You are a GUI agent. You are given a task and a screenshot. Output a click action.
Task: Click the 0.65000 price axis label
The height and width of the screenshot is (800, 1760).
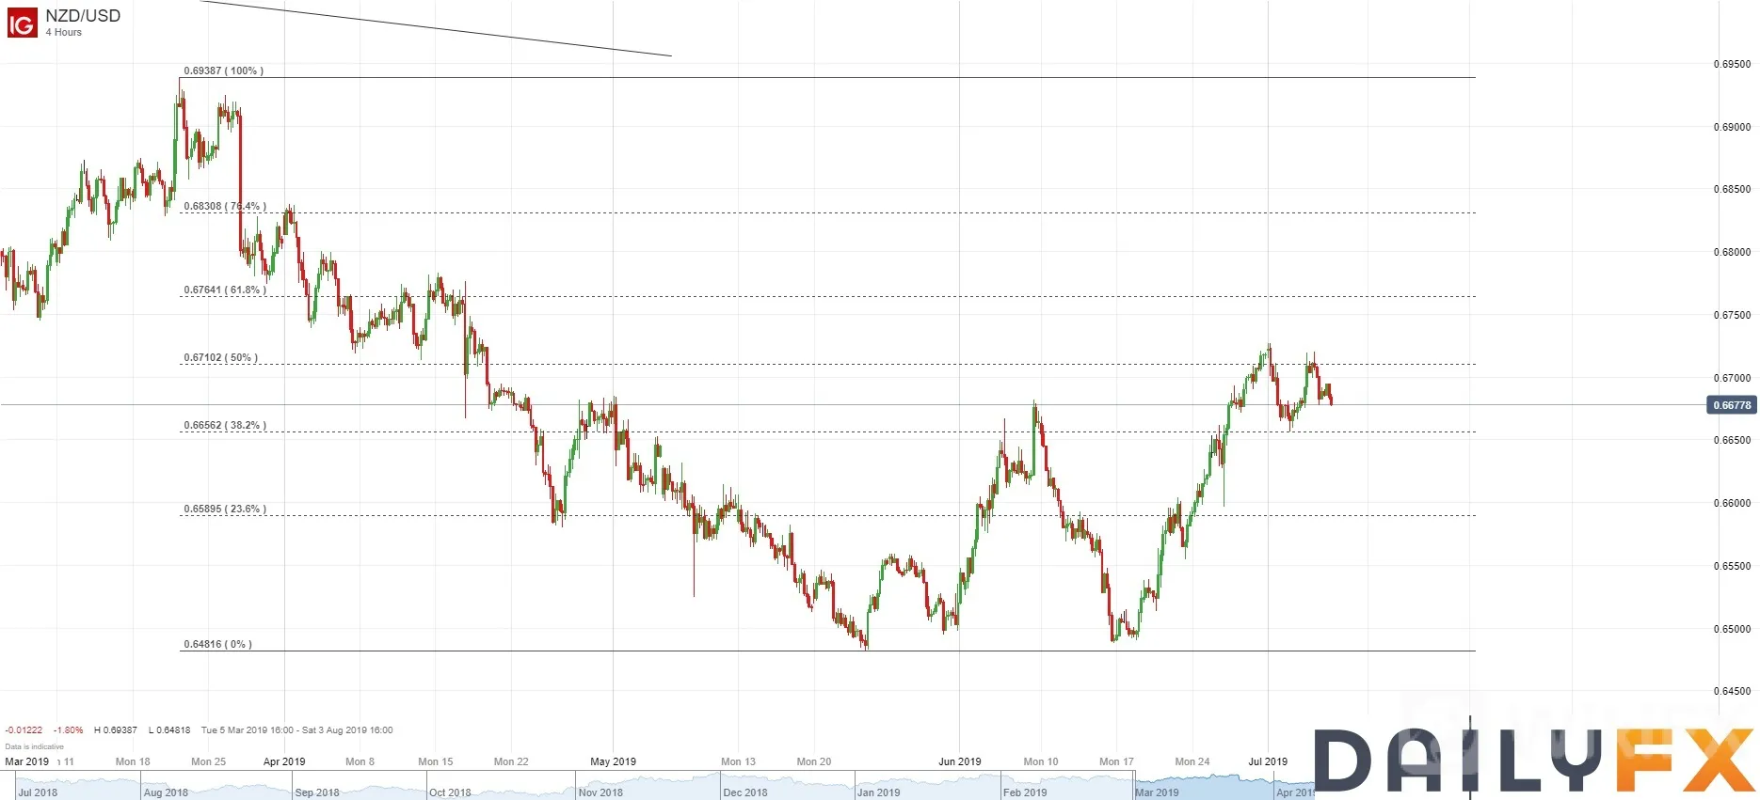pyautogui.click(x=1732, y=629)
